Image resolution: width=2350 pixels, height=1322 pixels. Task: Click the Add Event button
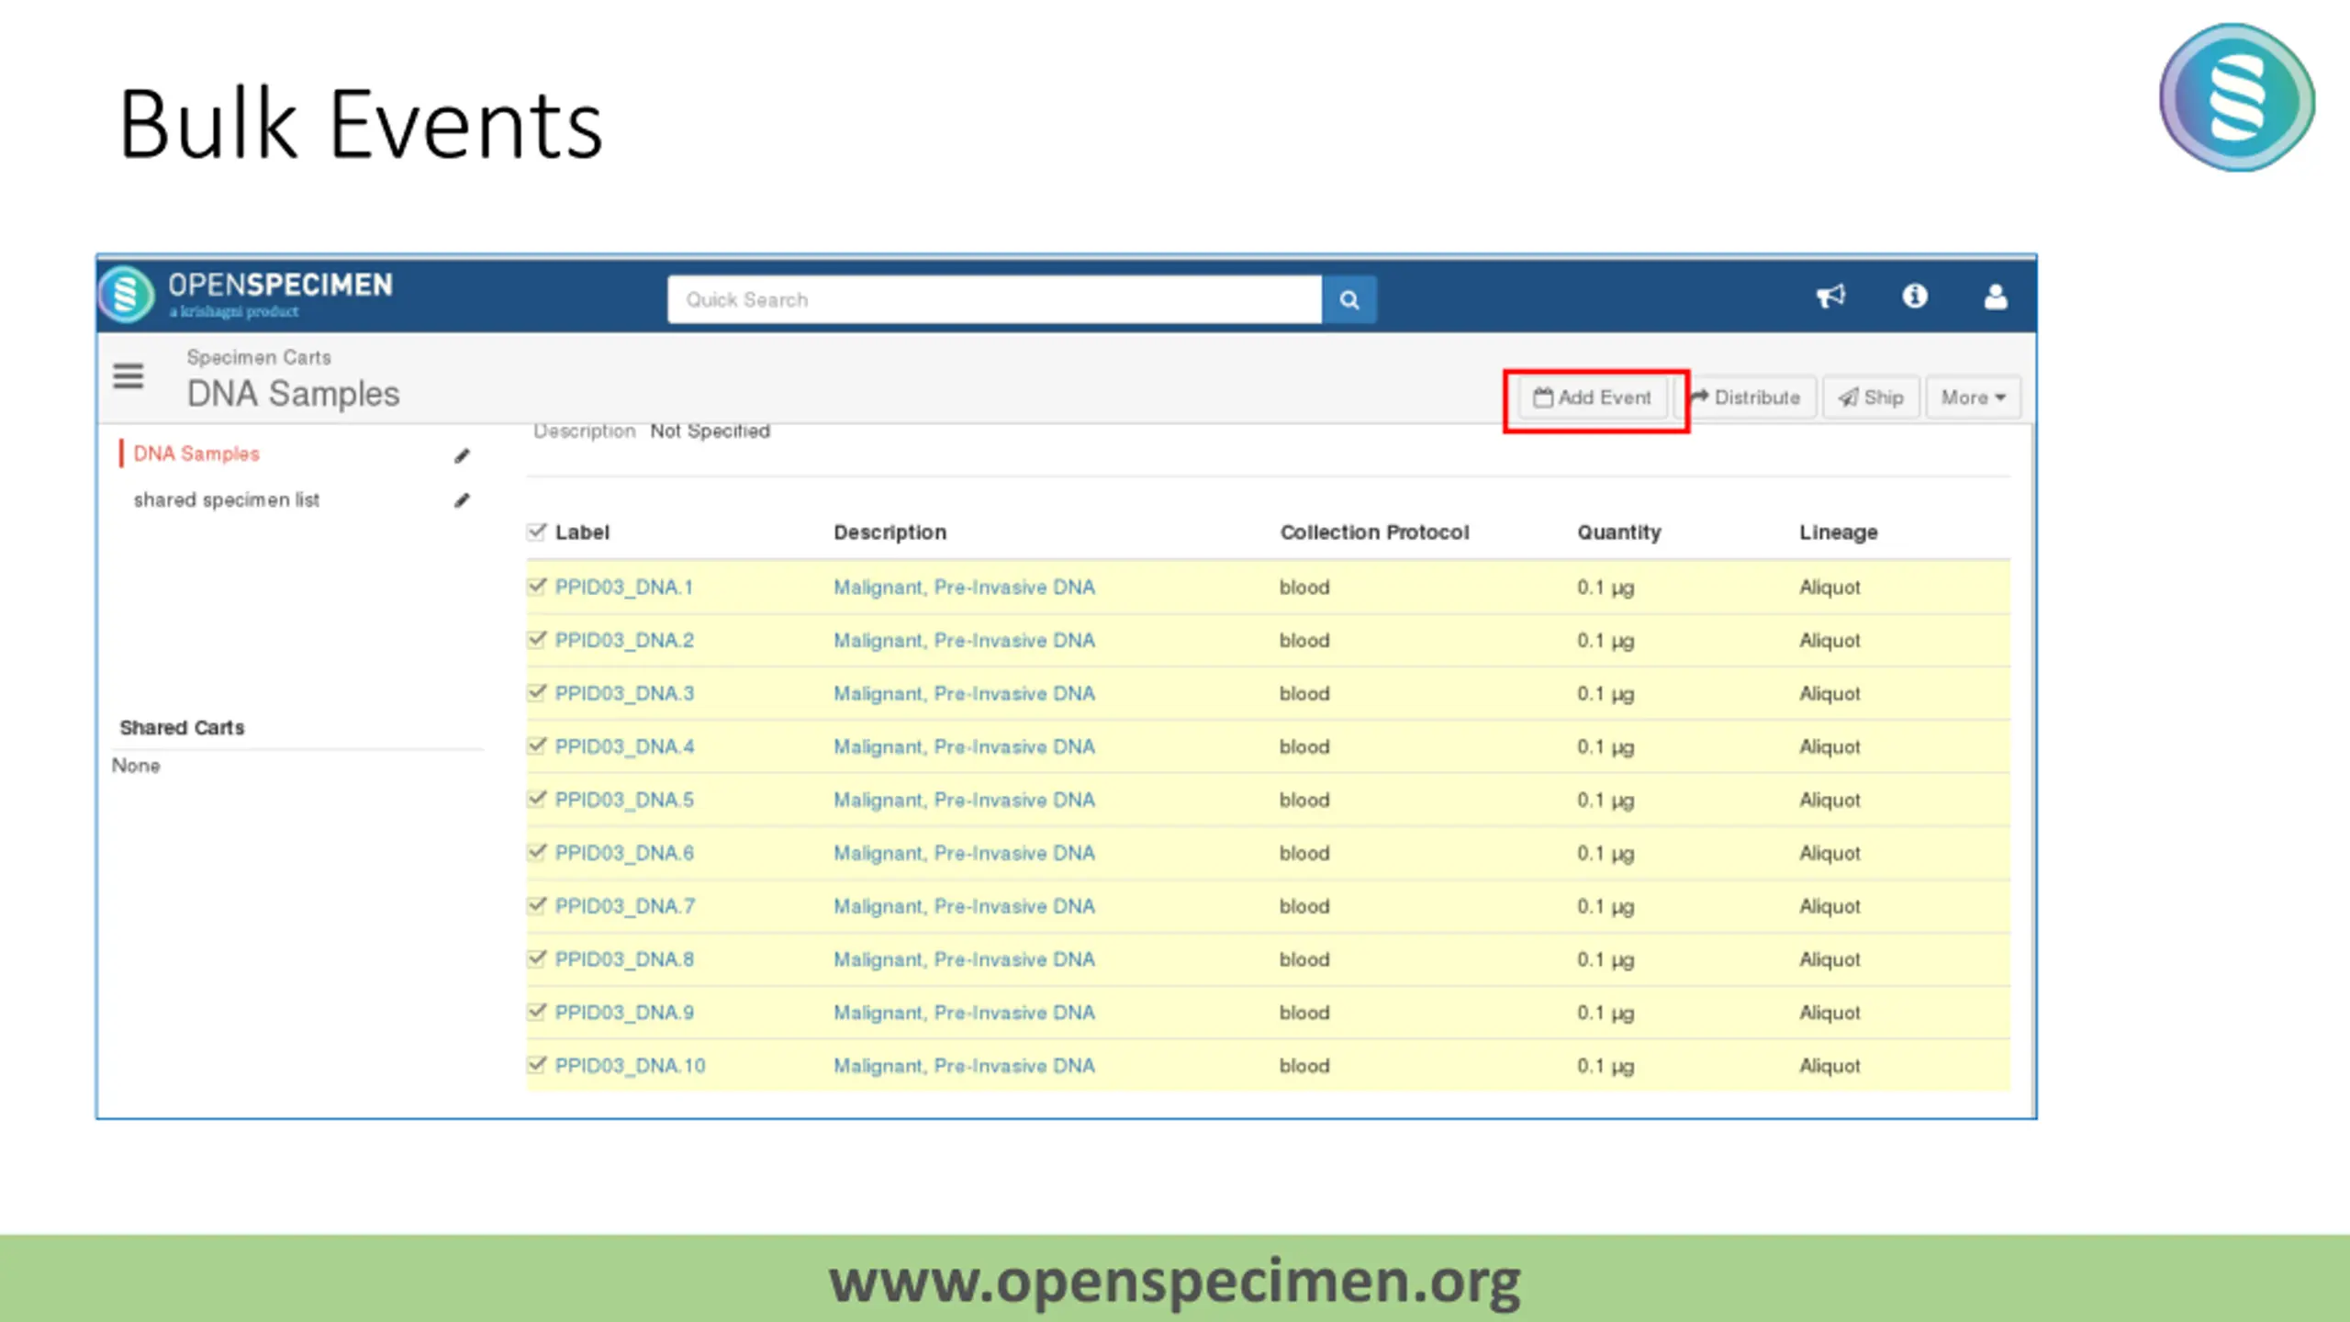[1593, 398]
